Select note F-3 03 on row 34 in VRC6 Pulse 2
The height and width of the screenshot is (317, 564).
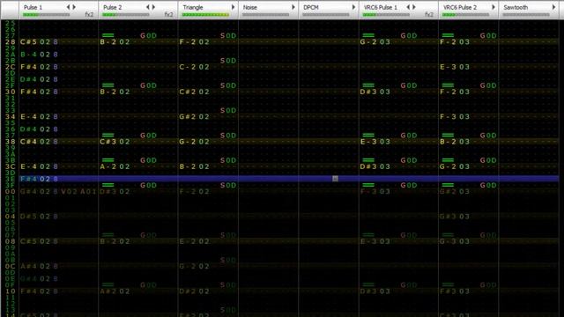(455, 116)
